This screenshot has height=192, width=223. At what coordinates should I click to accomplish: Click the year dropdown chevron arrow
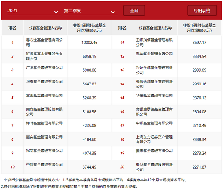(56, 12)
